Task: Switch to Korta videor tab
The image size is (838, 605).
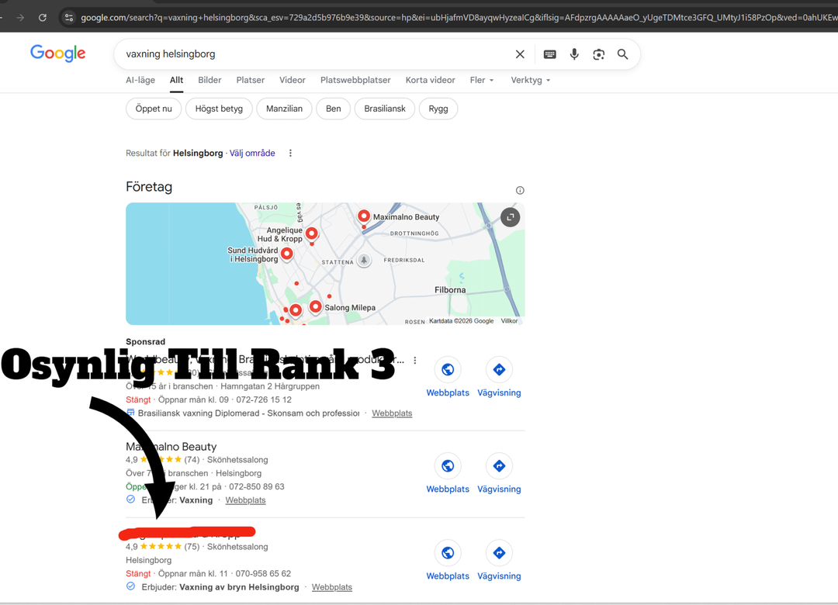Action: (x=430, y=80)
